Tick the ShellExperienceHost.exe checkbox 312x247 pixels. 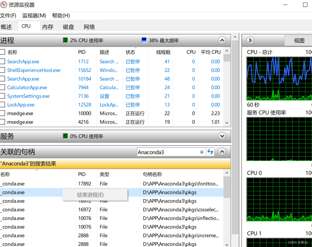(2, 70)
